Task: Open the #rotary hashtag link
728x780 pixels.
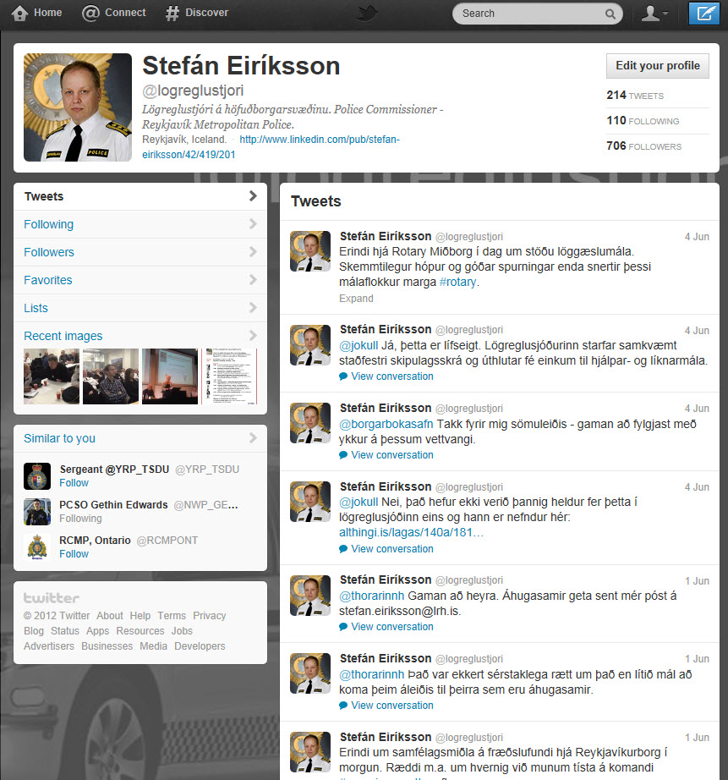Action: 457,282
